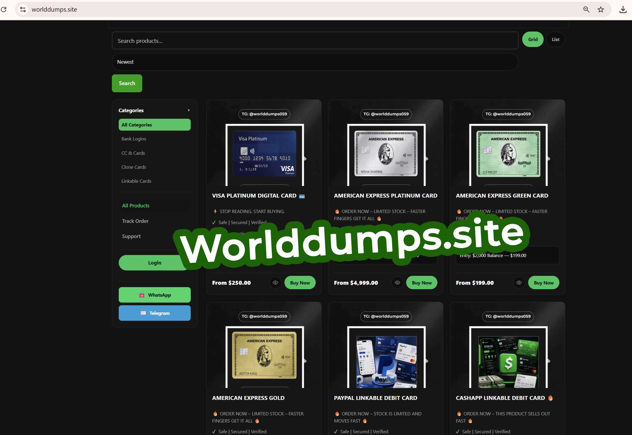The height and width of the screenshot is (435, 632).
Task: Click the TG badge above the CashApp image
Action: coord(508,316)
